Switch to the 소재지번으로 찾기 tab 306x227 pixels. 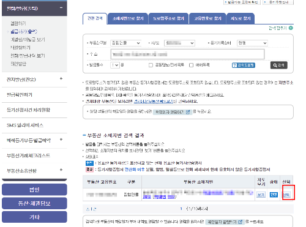tap(128, 18)
